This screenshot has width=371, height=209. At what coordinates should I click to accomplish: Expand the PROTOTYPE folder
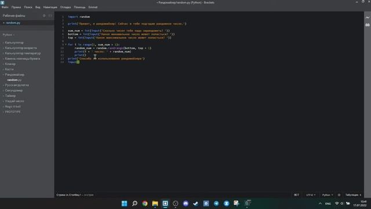coord(13,112)
